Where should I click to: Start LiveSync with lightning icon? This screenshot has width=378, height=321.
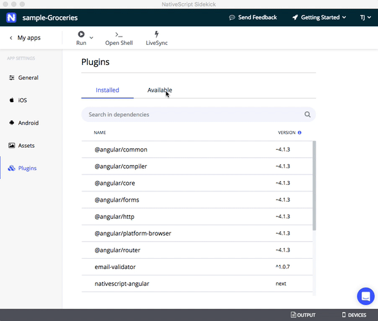tap(157, 39)
